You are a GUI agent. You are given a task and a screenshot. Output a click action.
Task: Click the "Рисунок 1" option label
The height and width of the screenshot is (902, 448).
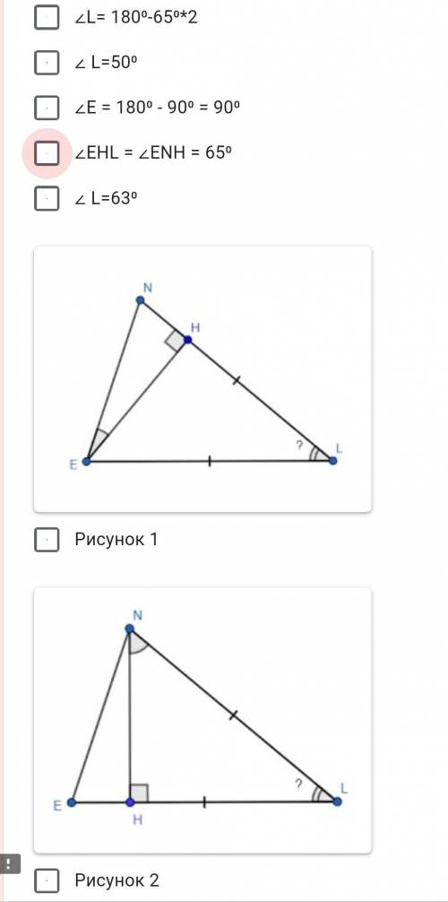tap(116, 540)
